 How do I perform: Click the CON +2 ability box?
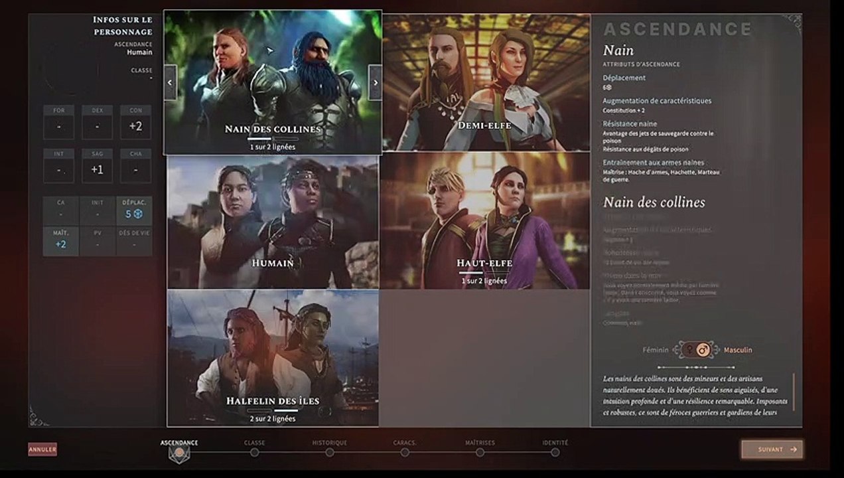[x=135, y=122]
